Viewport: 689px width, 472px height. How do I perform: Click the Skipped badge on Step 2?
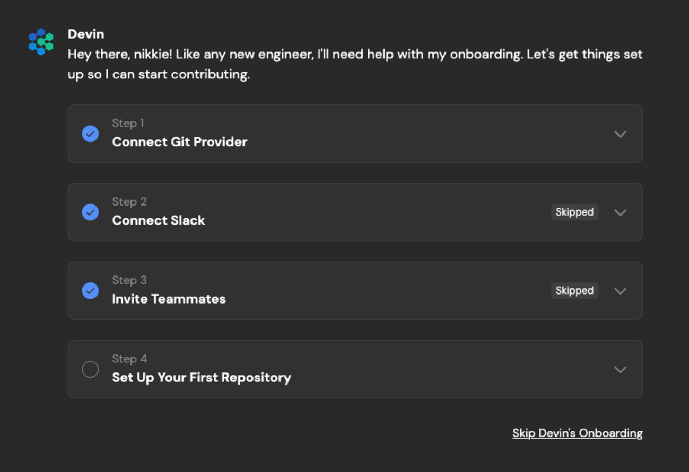574,212
